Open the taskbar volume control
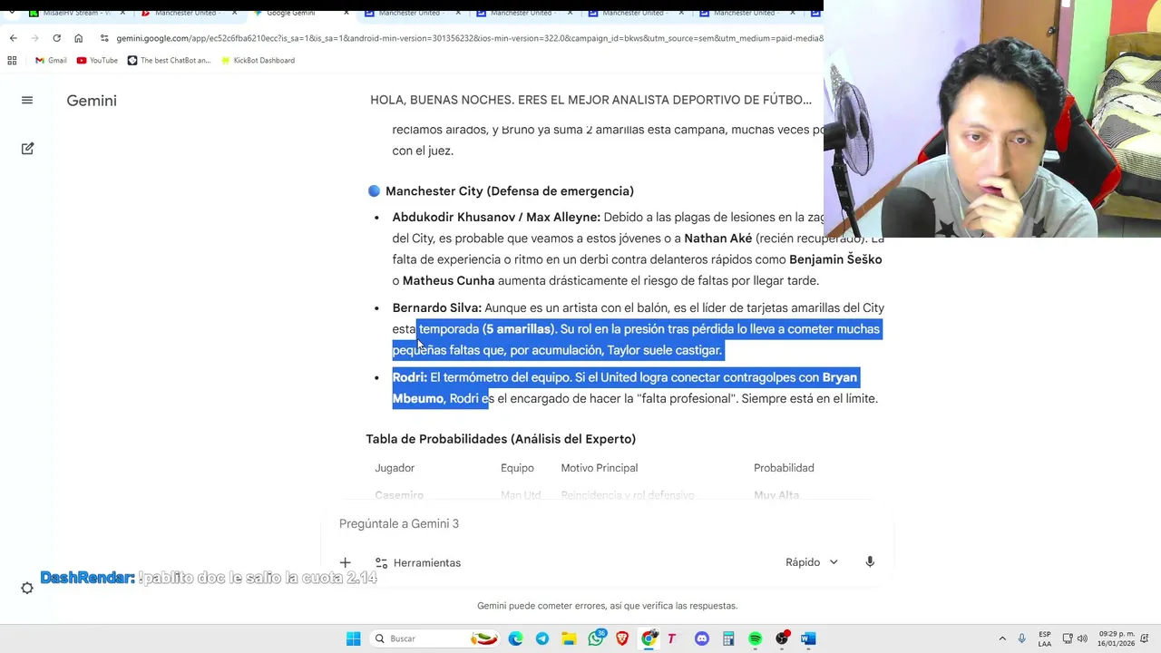Image resolution: width=1161 pixels, height=653 pixels. tap(1082, 638)
